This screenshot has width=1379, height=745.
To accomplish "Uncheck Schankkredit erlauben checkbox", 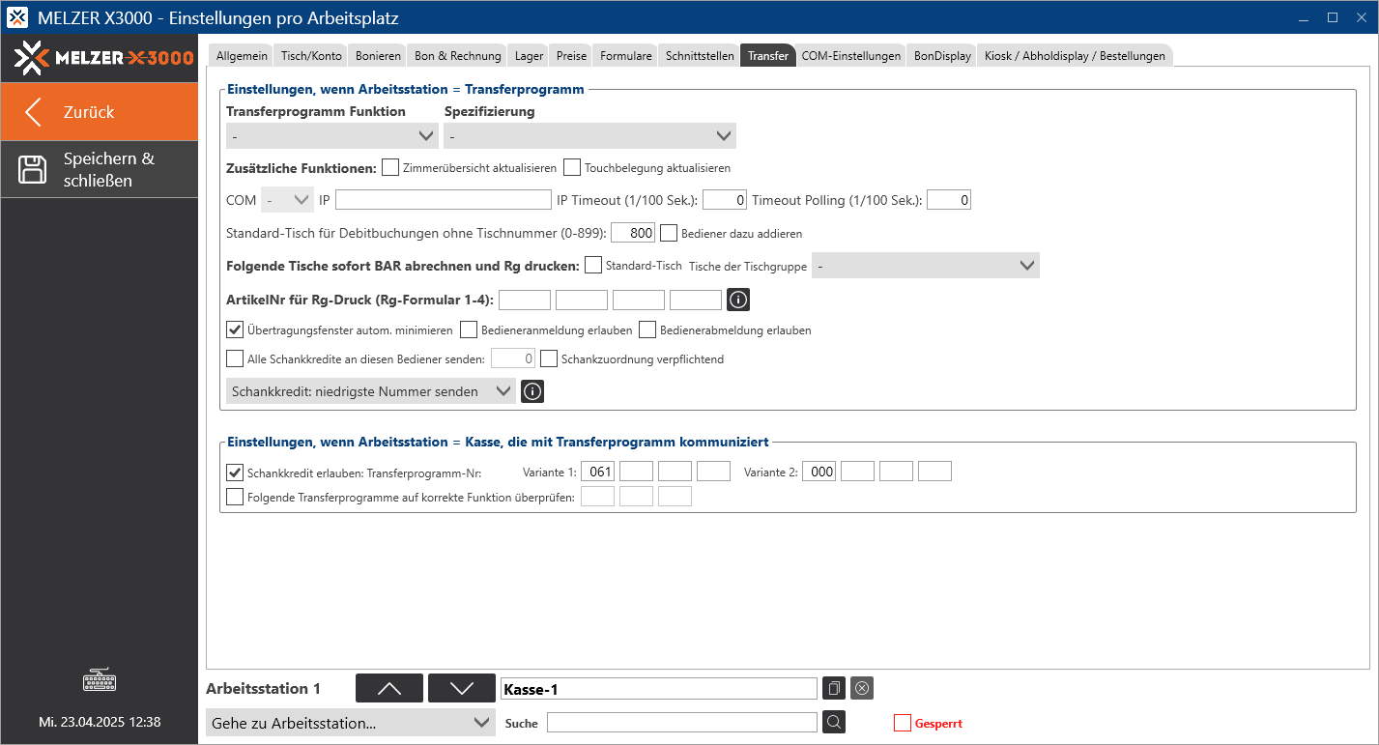I will click(235, 473).
